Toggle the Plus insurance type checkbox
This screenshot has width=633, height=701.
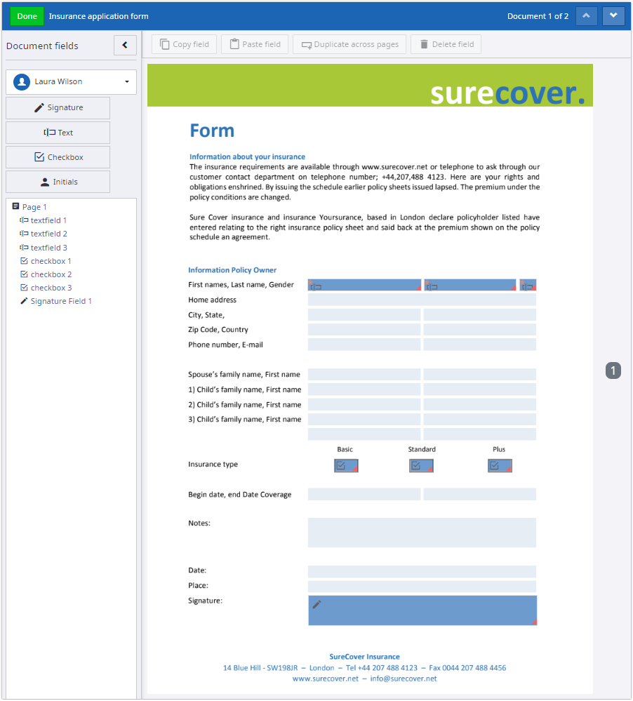coord(499,465)
